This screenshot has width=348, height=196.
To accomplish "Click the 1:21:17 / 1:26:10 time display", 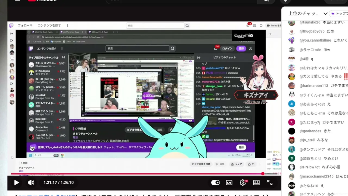I will 59,183.
